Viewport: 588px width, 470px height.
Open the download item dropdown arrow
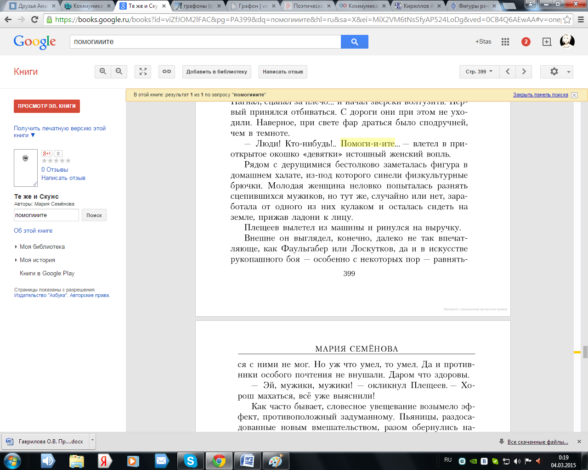click(x=92, y=442)
